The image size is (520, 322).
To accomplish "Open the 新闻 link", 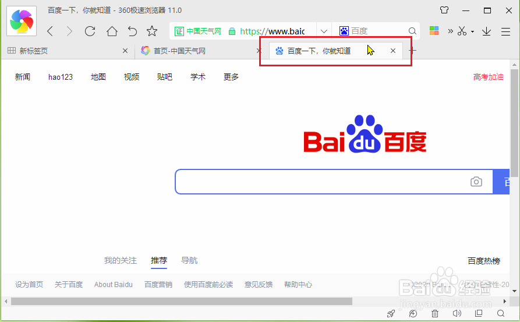I will [23, 77].
